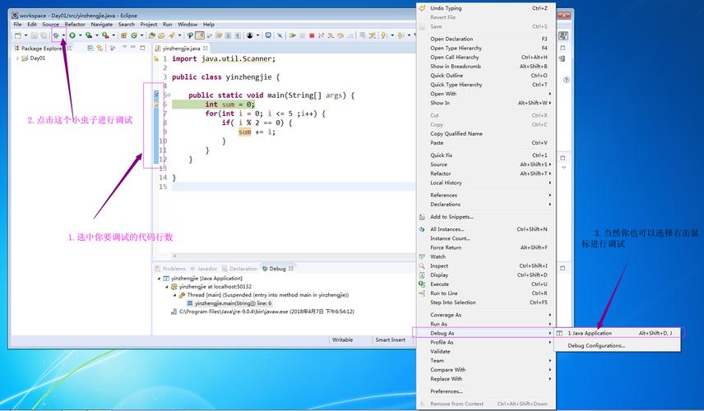704x411 pixels.
Task: Click the New Java Package icon
Action: pyautogui.click(x=123, y=35)
